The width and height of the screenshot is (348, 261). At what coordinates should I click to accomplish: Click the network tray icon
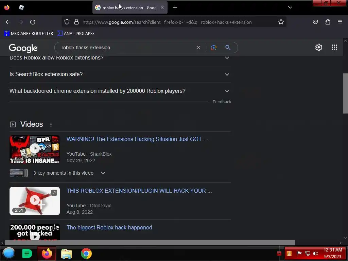(x=307, y=254)
